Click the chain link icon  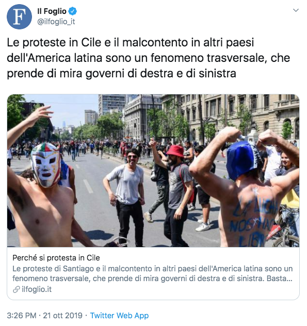coord(16,289)
